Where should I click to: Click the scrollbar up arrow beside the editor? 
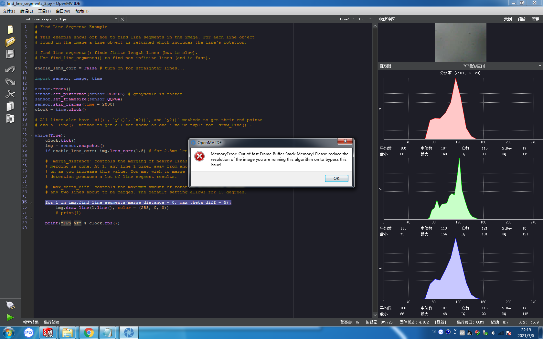[375, 26]
